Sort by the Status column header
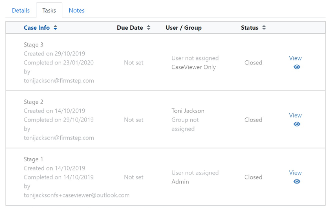The height and width of the screenshot is (208, 326). [x=249, y=28]
